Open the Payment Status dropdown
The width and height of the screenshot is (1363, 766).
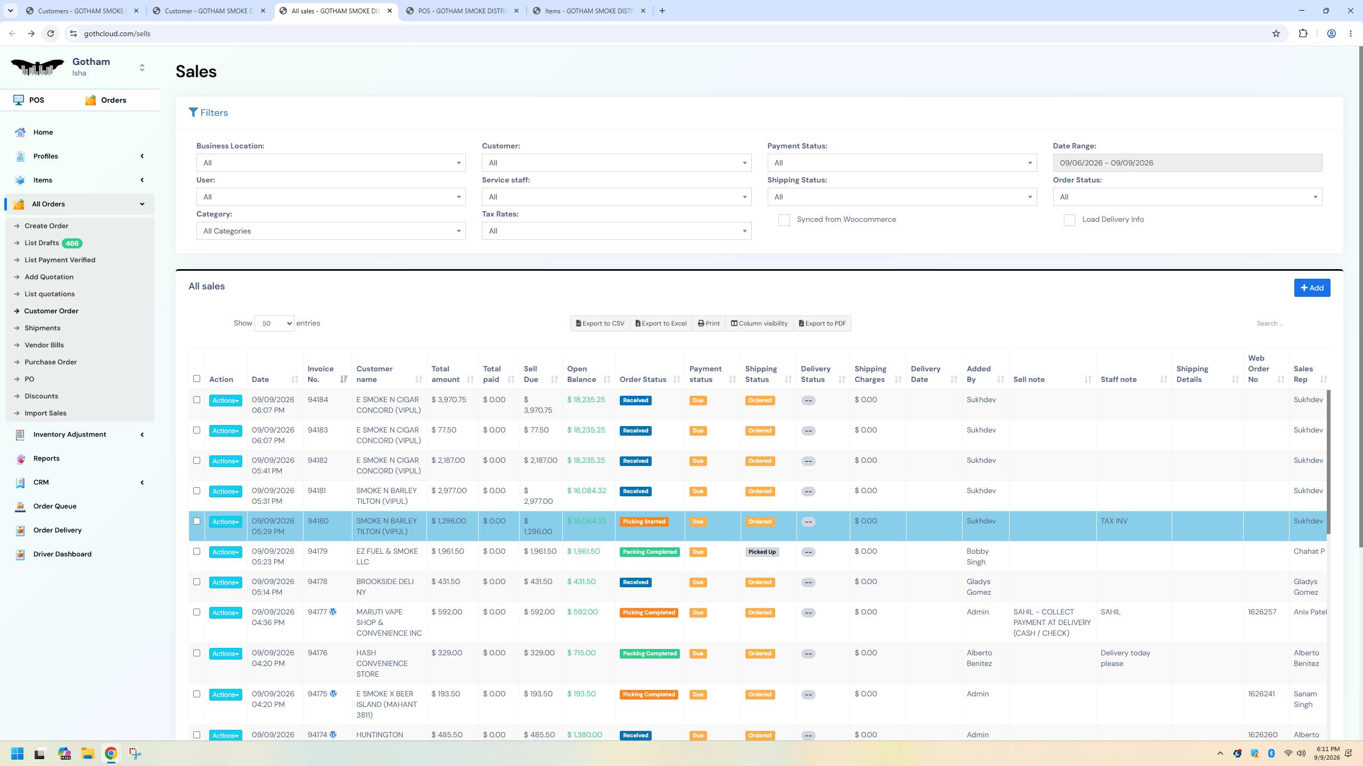point(902,163)
